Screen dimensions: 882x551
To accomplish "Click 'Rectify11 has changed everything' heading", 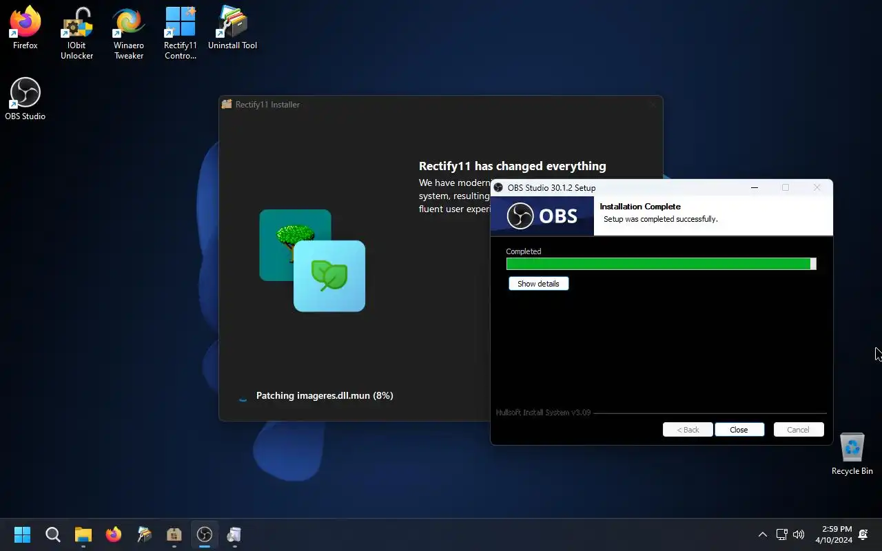I will [x=513, y=166].
